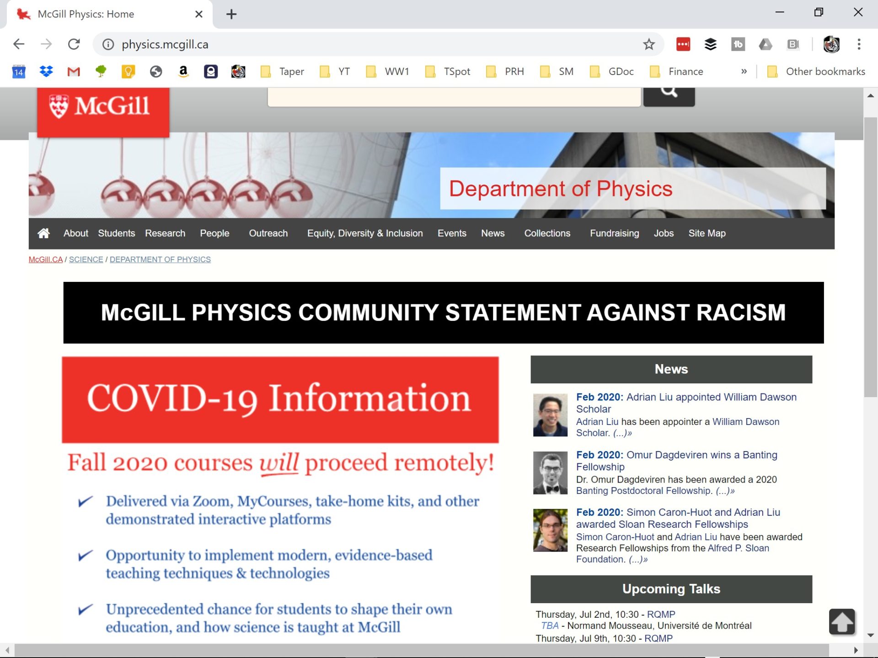Image resolution: width=878 pixels, height=658 pixels.
Task: Open the PRH bookmark folder
Action: point(505,71)
